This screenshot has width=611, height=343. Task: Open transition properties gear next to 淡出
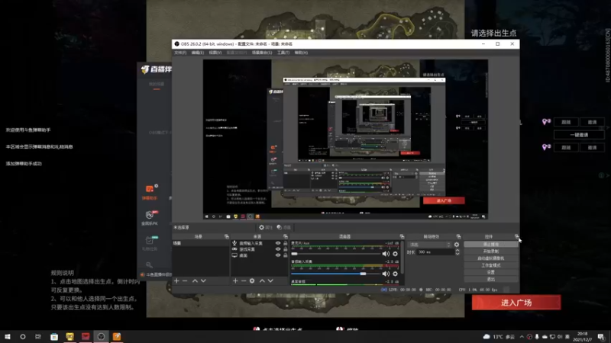point(457,245)
